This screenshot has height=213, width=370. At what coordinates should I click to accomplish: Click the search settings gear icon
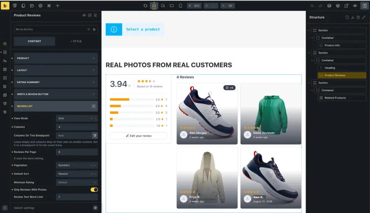pos(95,208)
